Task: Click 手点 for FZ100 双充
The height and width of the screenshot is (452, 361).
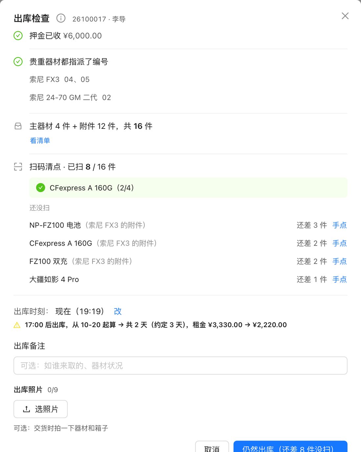Action: (340, 261)
